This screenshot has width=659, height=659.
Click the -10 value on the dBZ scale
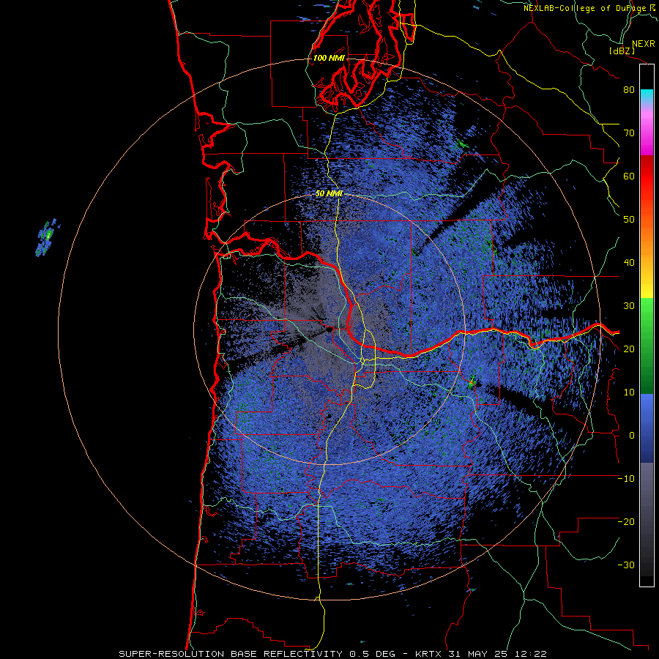[x=626, y=479]
